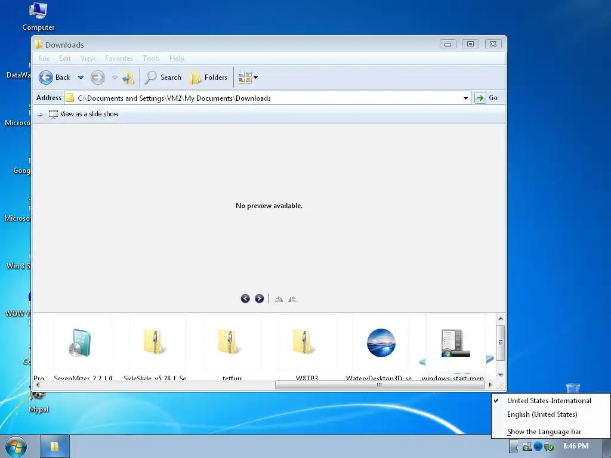611x458 pixels.
Task: Minimize the Downloads window
Action: coord(448,44)
